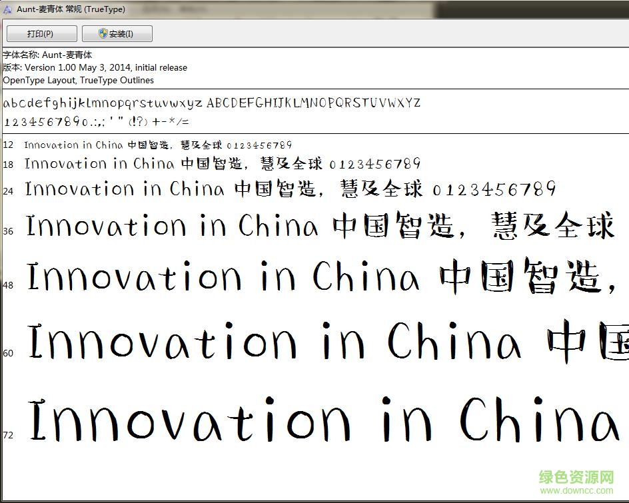Click the 72 point Innovation in China sample
The width and height of the screenshot is (629, 503).
(324, 419)
